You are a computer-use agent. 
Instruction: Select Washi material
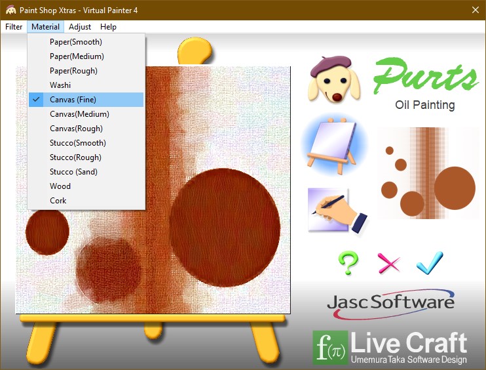[86, 85]
